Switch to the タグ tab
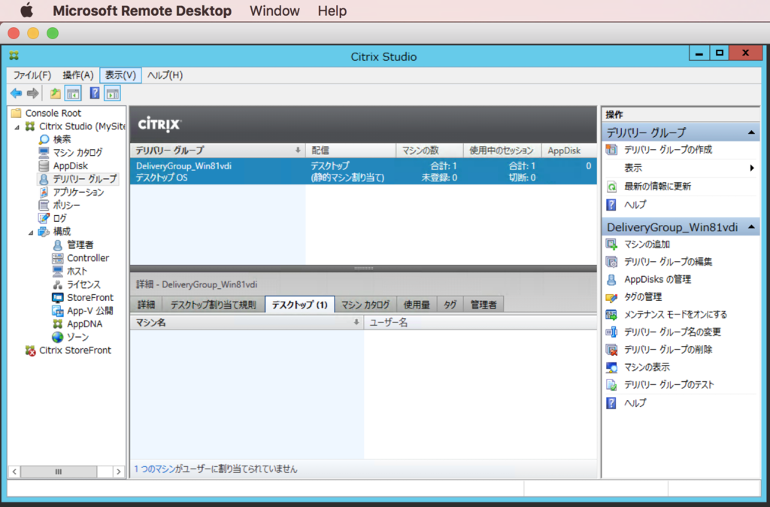This screenshot has width=770, height=507. [x=450, y=305]
